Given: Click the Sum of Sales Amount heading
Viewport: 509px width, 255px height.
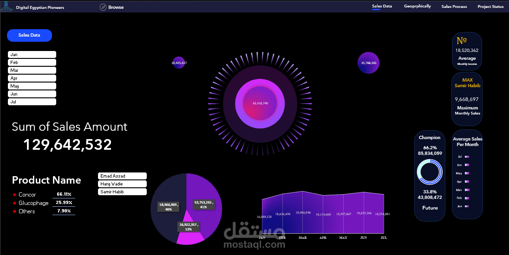Looking at the screenshot, I should click(x=70, y=127).
